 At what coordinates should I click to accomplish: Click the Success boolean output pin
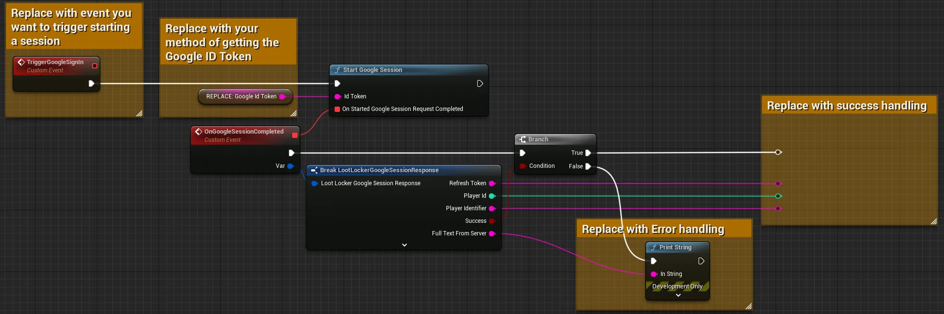492,221
